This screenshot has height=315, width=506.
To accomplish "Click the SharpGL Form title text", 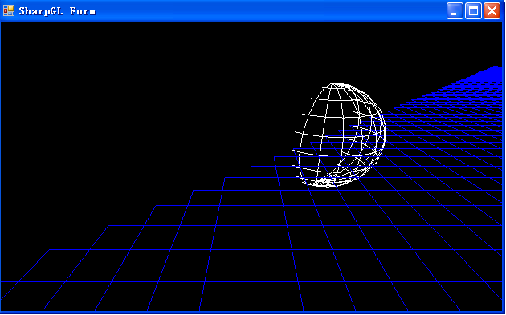I will point(57,11).
